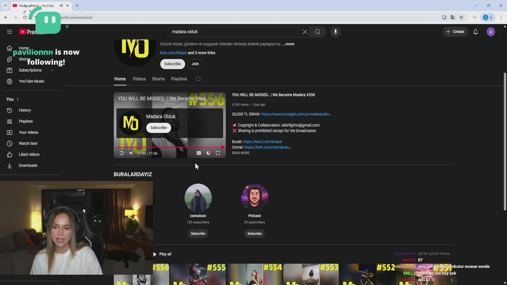
Task: Open Your videos in the sidebar
Action: tap(29, 132)
